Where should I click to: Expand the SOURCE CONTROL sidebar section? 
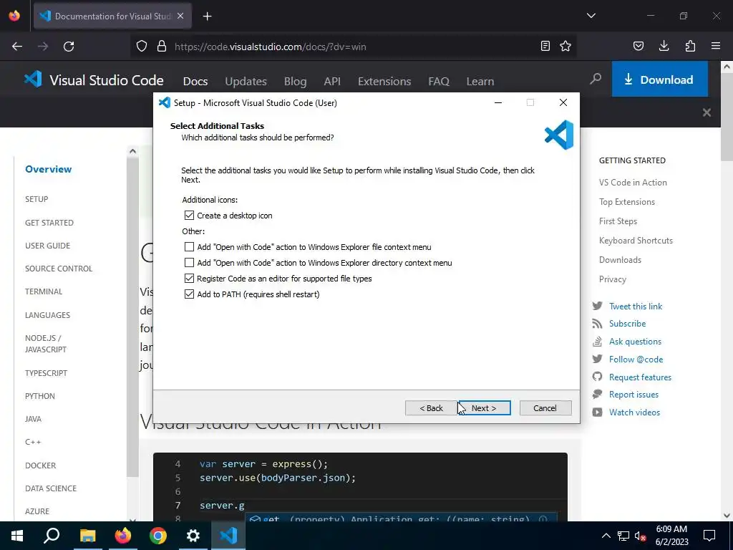tap(59, 269)
